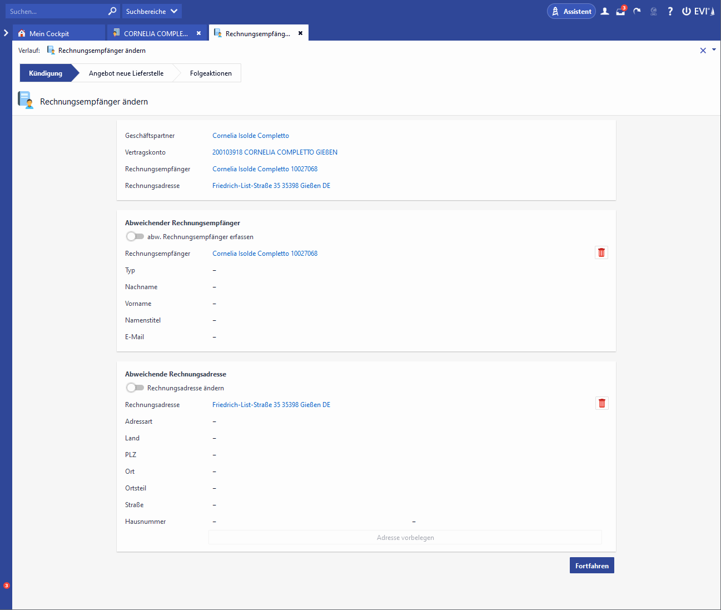
Task: Toggle Rechnungsadresse ändern switch
Action: (135, 388)
